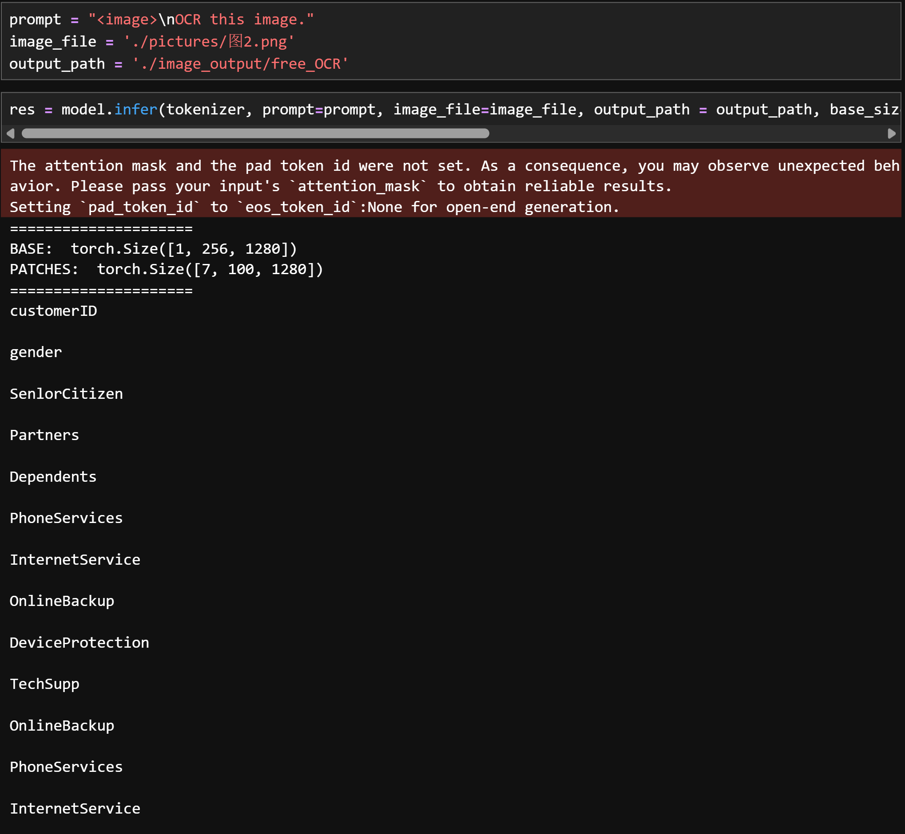
Task: Click the prompt variable assignment line
Action: (x=161, y=20)
